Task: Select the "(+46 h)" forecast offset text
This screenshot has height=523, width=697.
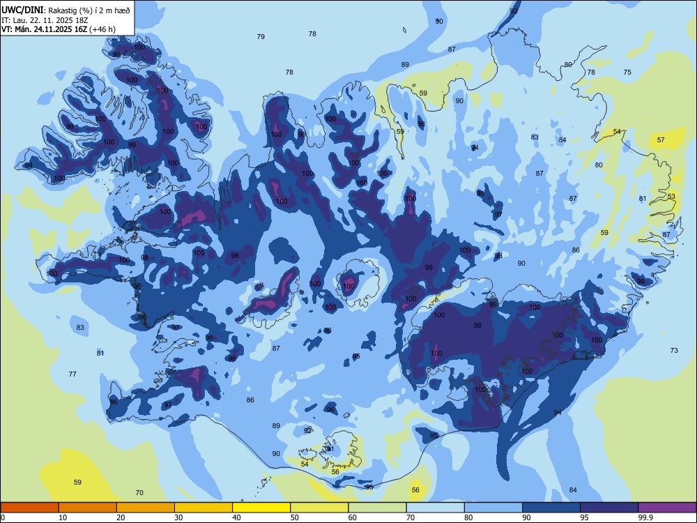Action: point(102,29)
